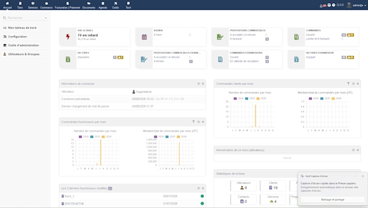
Task: Click Balisage et partage in capture notification
Action: tap(333, 199)
